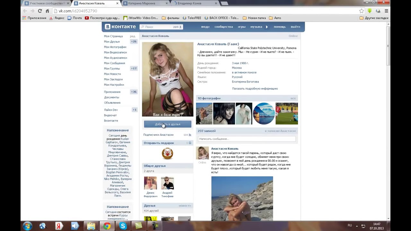The height and width of the screenshot is (231, 411).
Task: Click the RU language indicator
Action: [350, 226]
